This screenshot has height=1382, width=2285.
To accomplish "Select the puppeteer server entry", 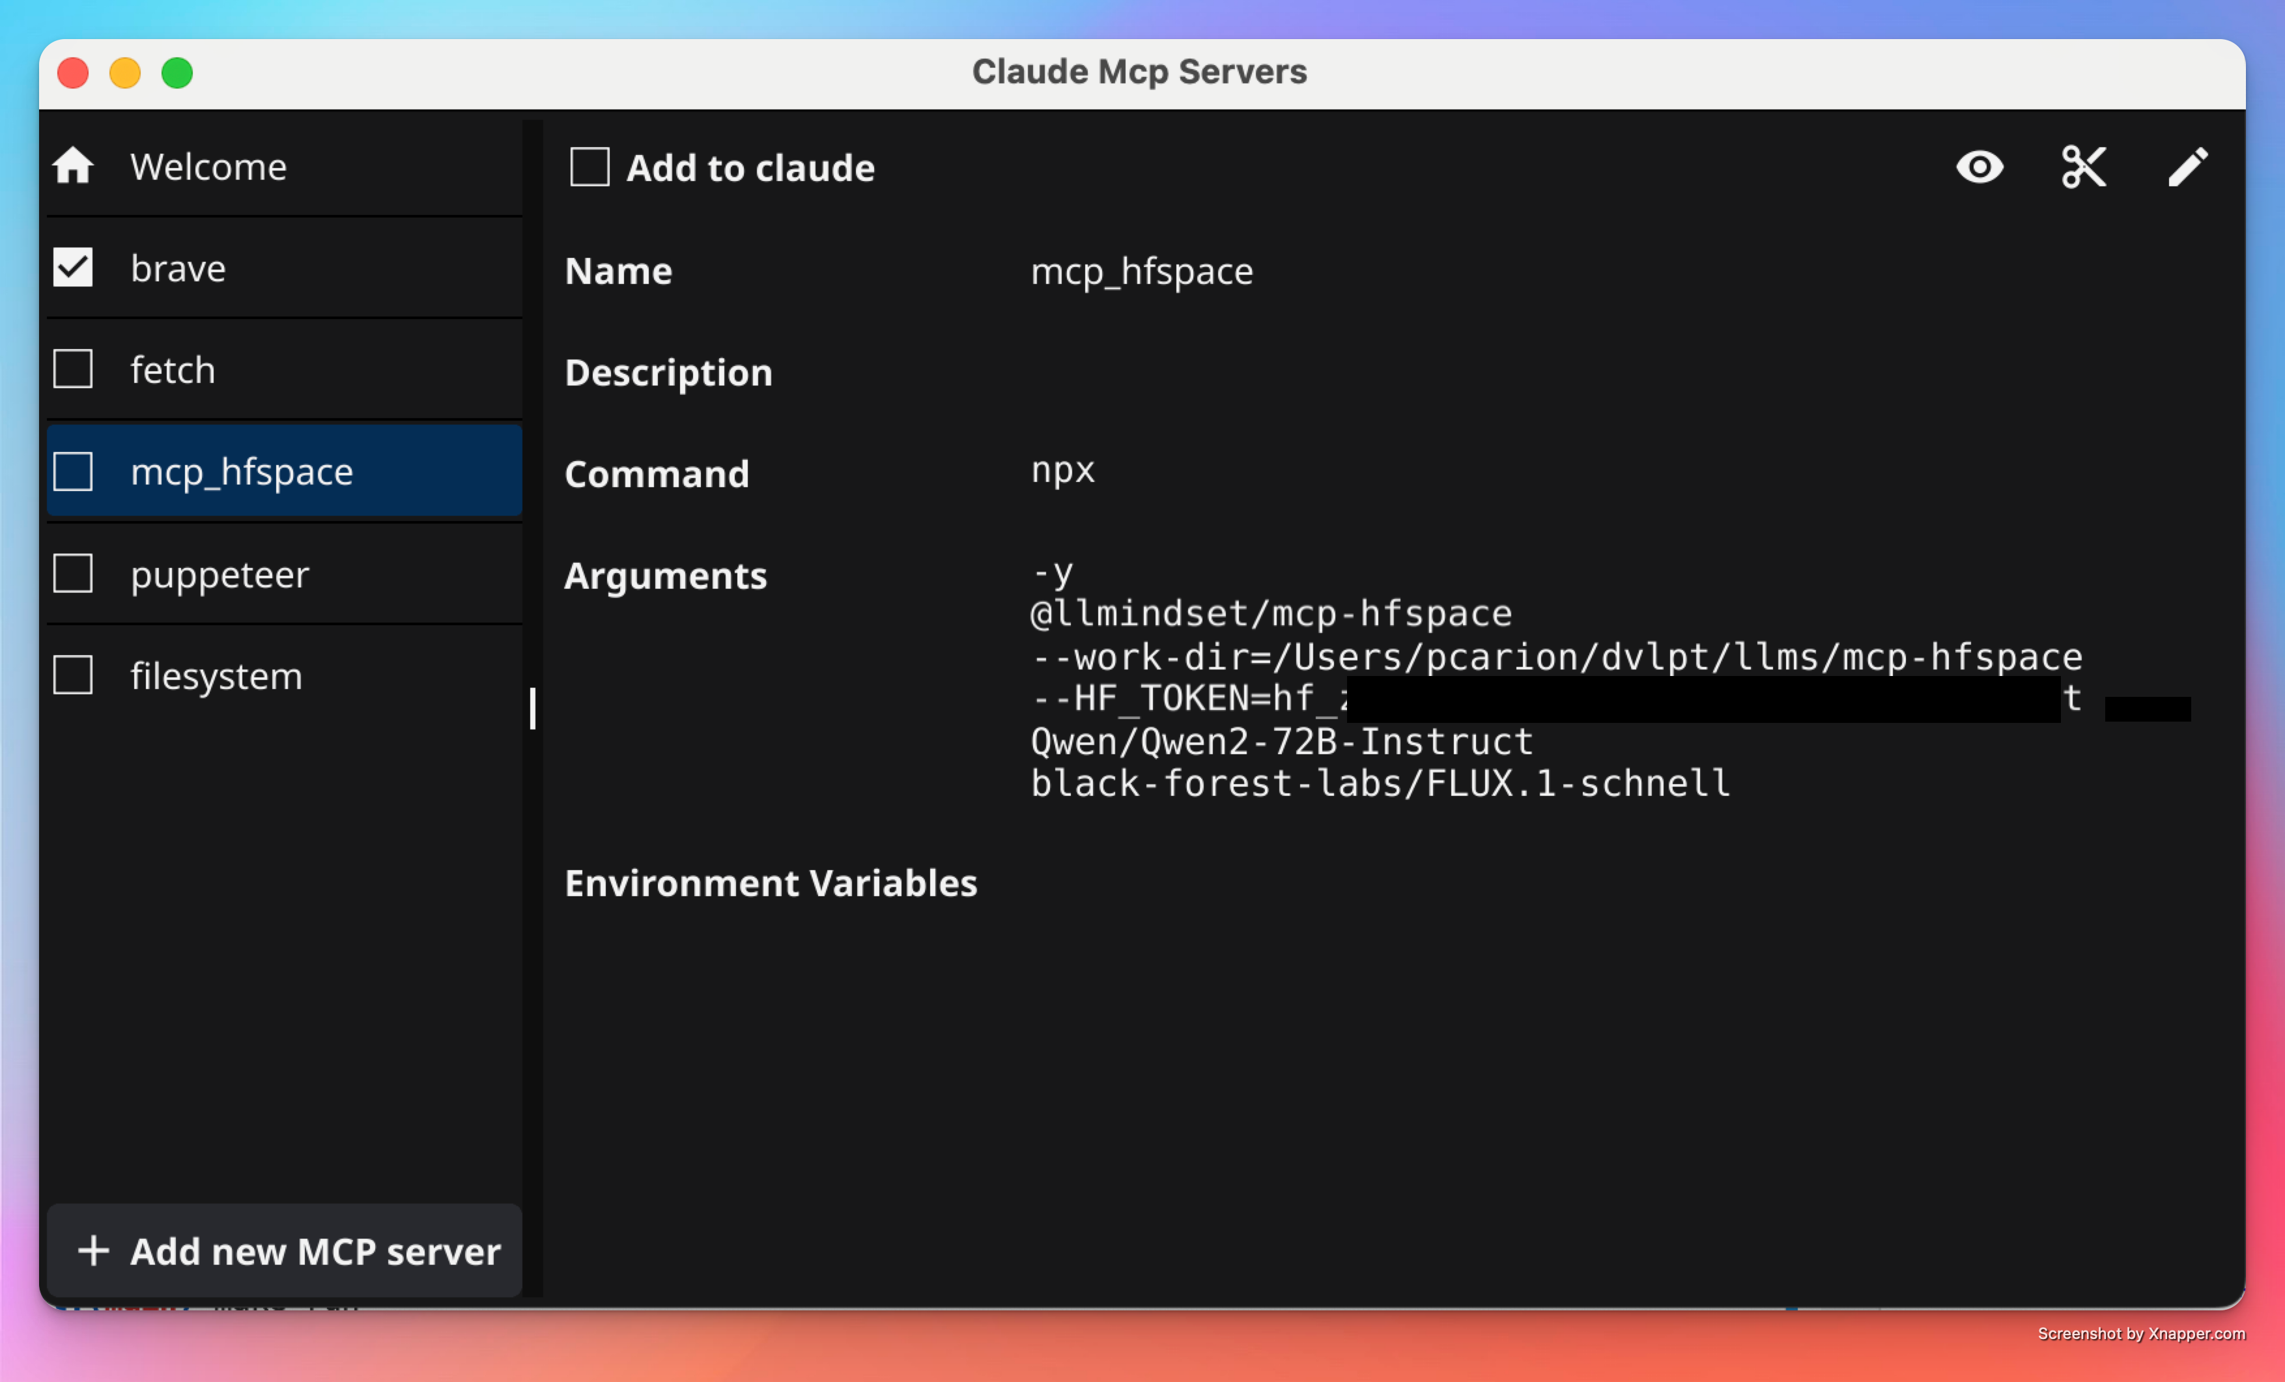I will pos(220,573).
